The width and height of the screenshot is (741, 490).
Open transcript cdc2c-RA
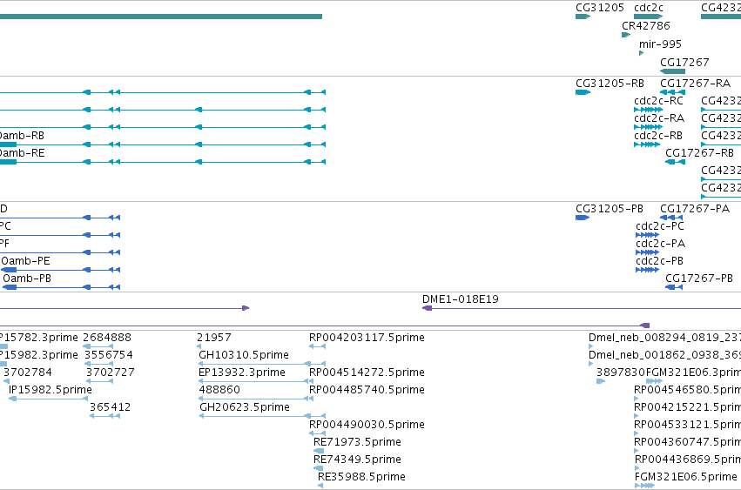(648, 127)
